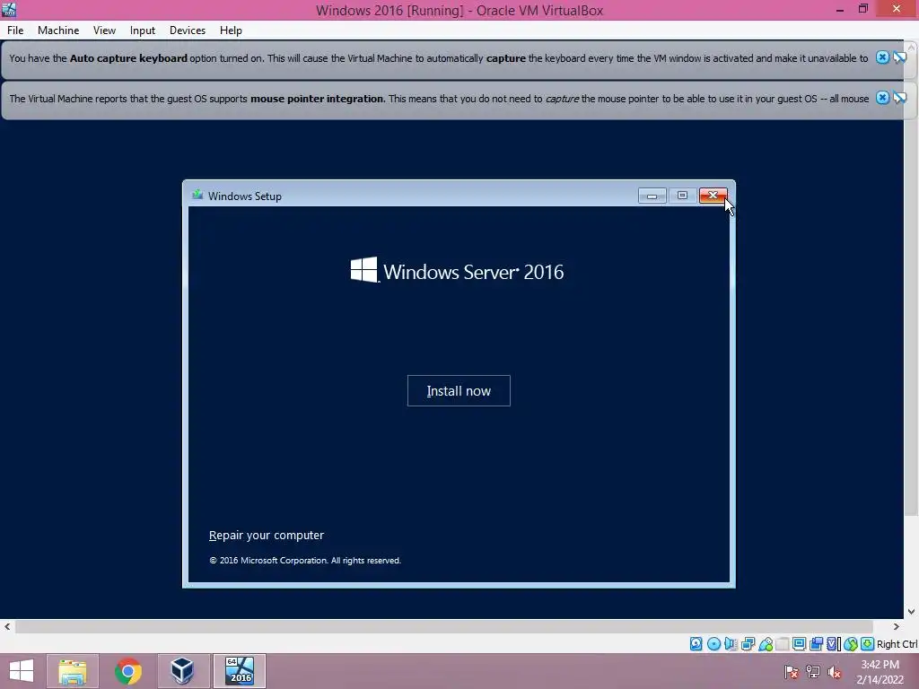This screenshot has width=919, height=689.
Task: Click the VirtualBox window title bar icon
Action: (9, 9)
